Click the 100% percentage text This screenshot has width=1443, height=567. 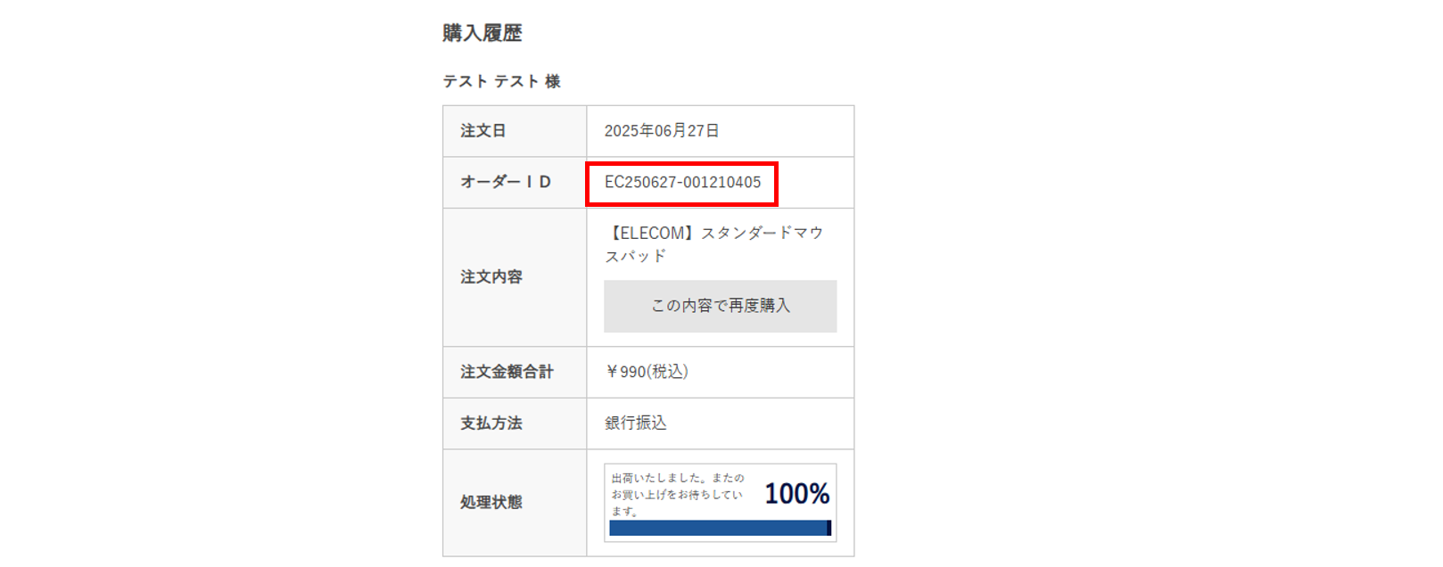(x=797, y=493)
